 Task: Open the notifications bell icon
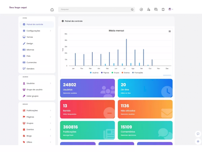point(163,9)
